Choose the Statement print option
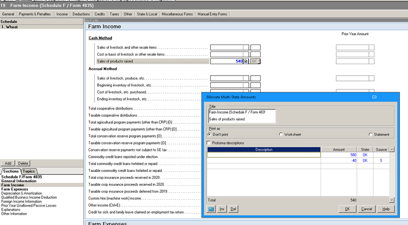 click(x=370, y=134)
